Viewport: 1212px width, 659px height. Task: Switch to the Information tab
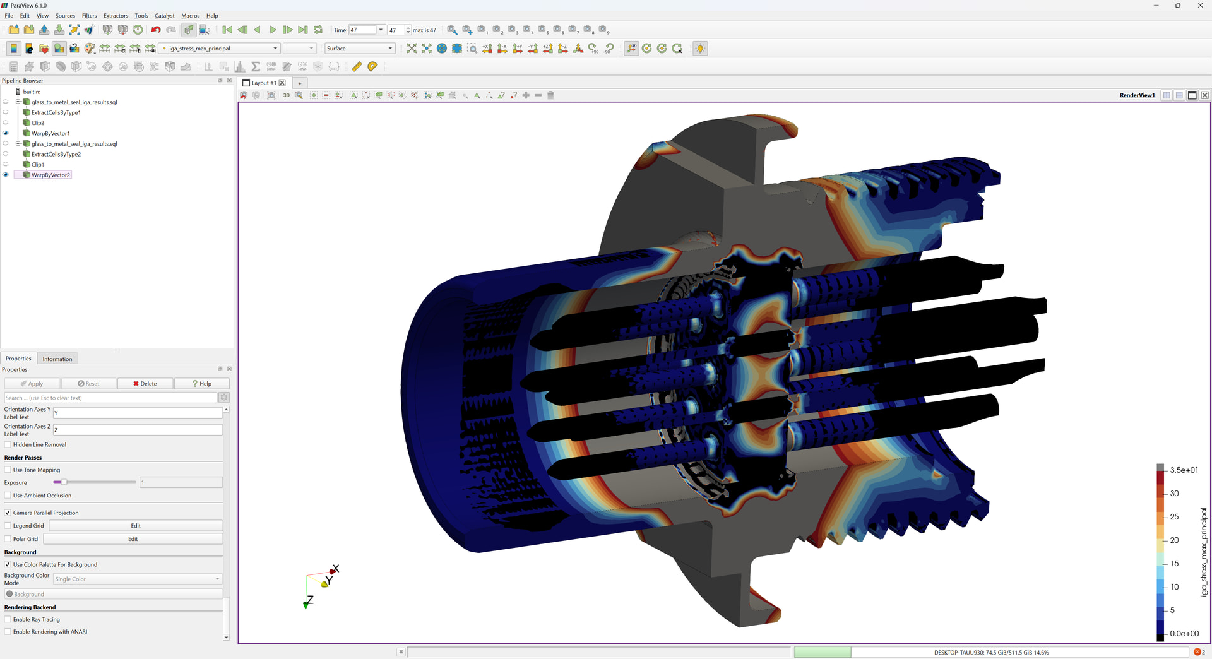tap(57, 359)
